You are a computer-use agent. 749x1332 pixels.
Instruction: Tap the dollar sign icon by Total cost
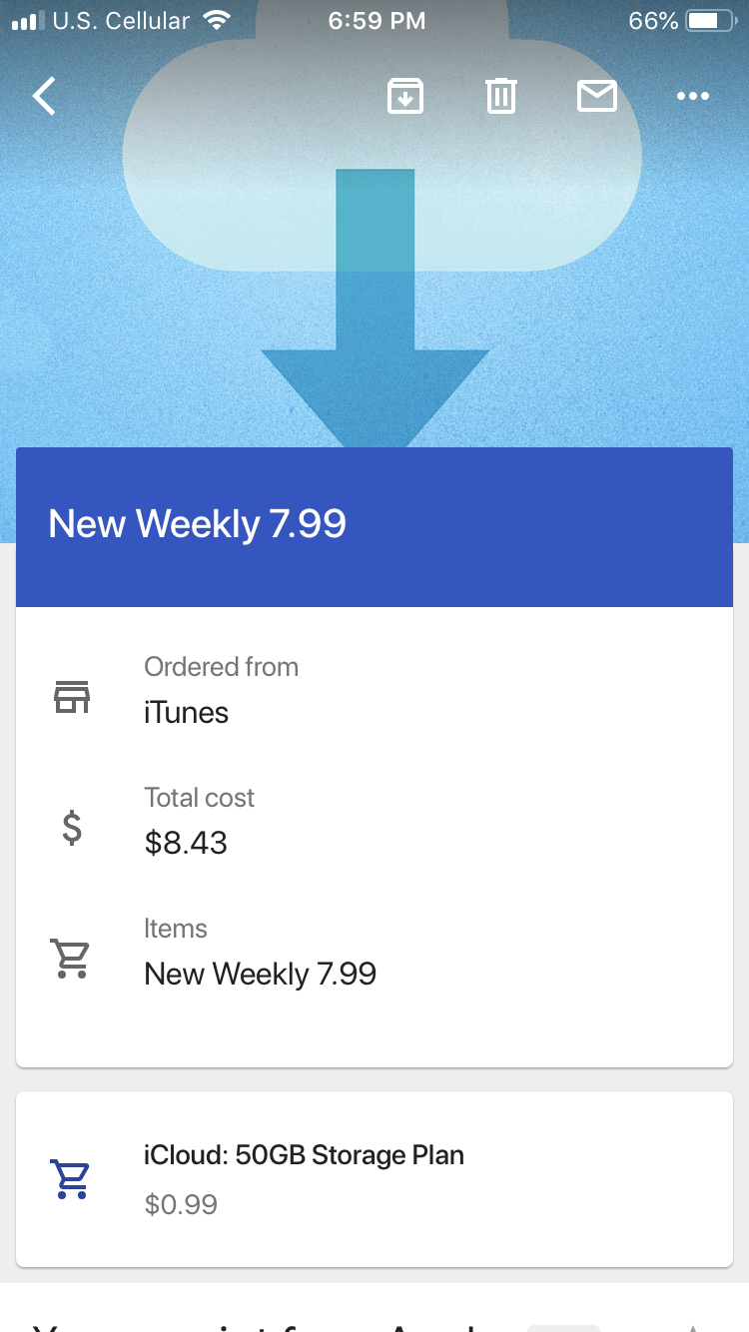tap(72, 828)
